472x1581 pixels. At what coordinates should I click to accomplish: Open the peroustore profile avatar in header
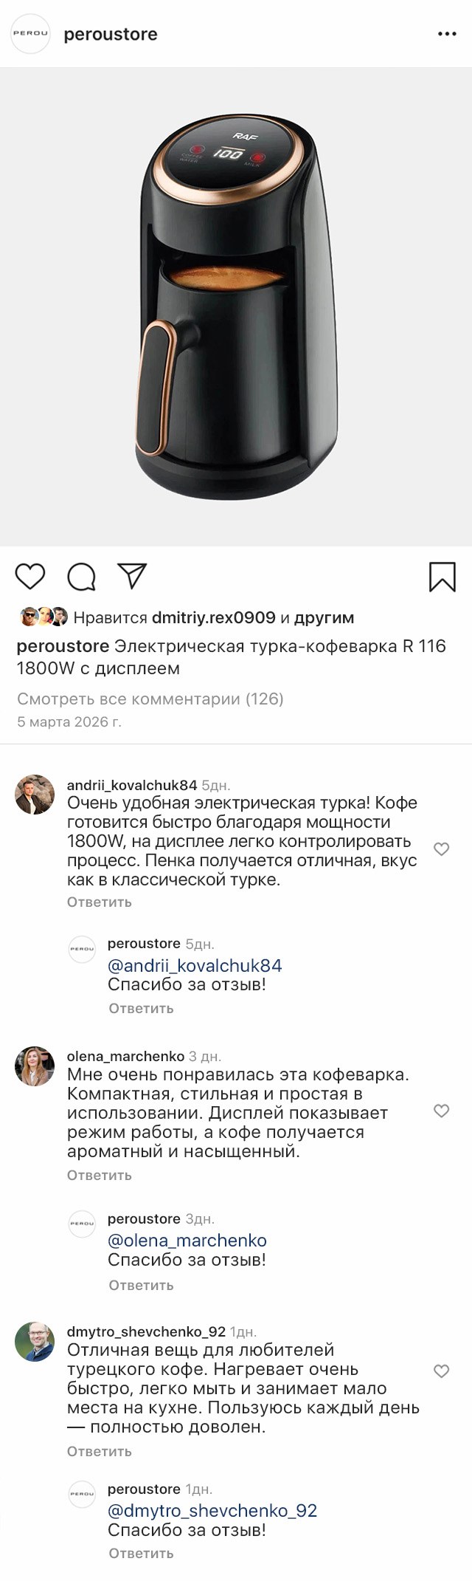click(30, 34)
